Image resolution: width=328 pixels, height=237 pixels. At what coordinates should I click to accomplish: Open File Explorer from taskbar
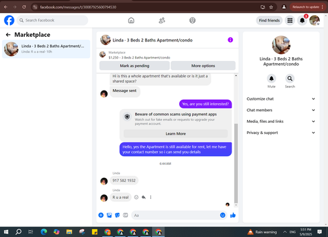[69, 232]
